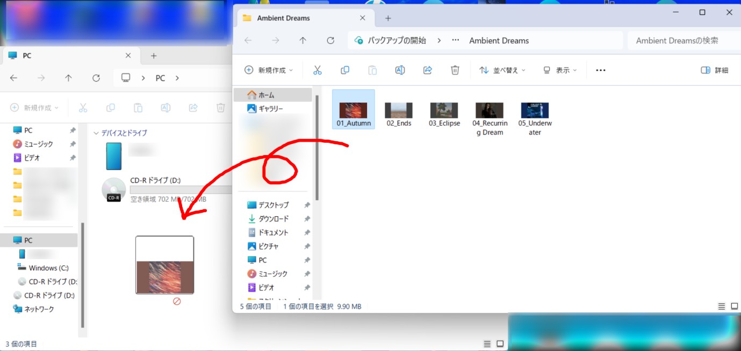Click the Cut scissors icon in Ambient Dreams toolbar
Screen dimensions: 741x351
(318, 70)
